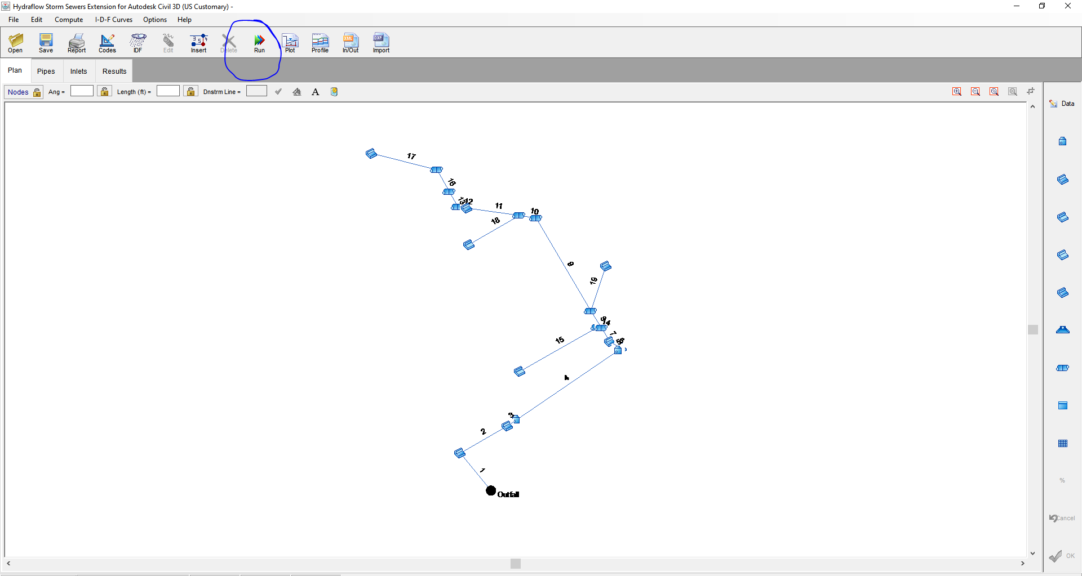Open the Codes editor
This screenshot has width=1082, height=576.
[107, 42]
